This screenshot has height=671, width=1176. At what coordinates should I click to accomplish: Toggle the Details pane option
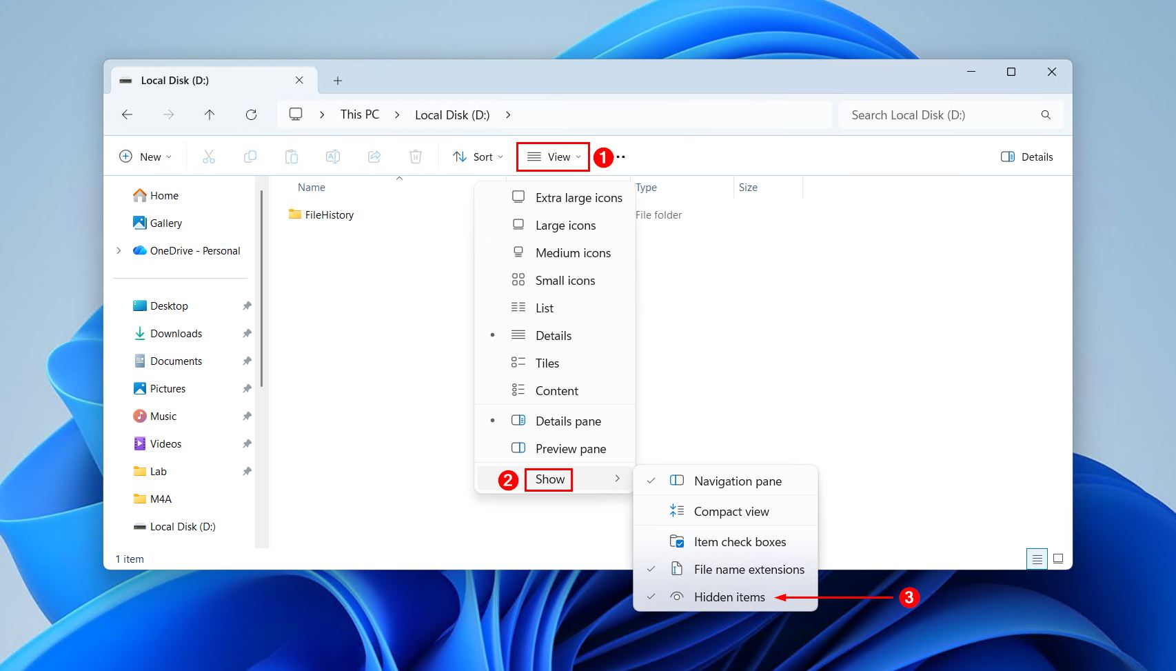point(555,421)
